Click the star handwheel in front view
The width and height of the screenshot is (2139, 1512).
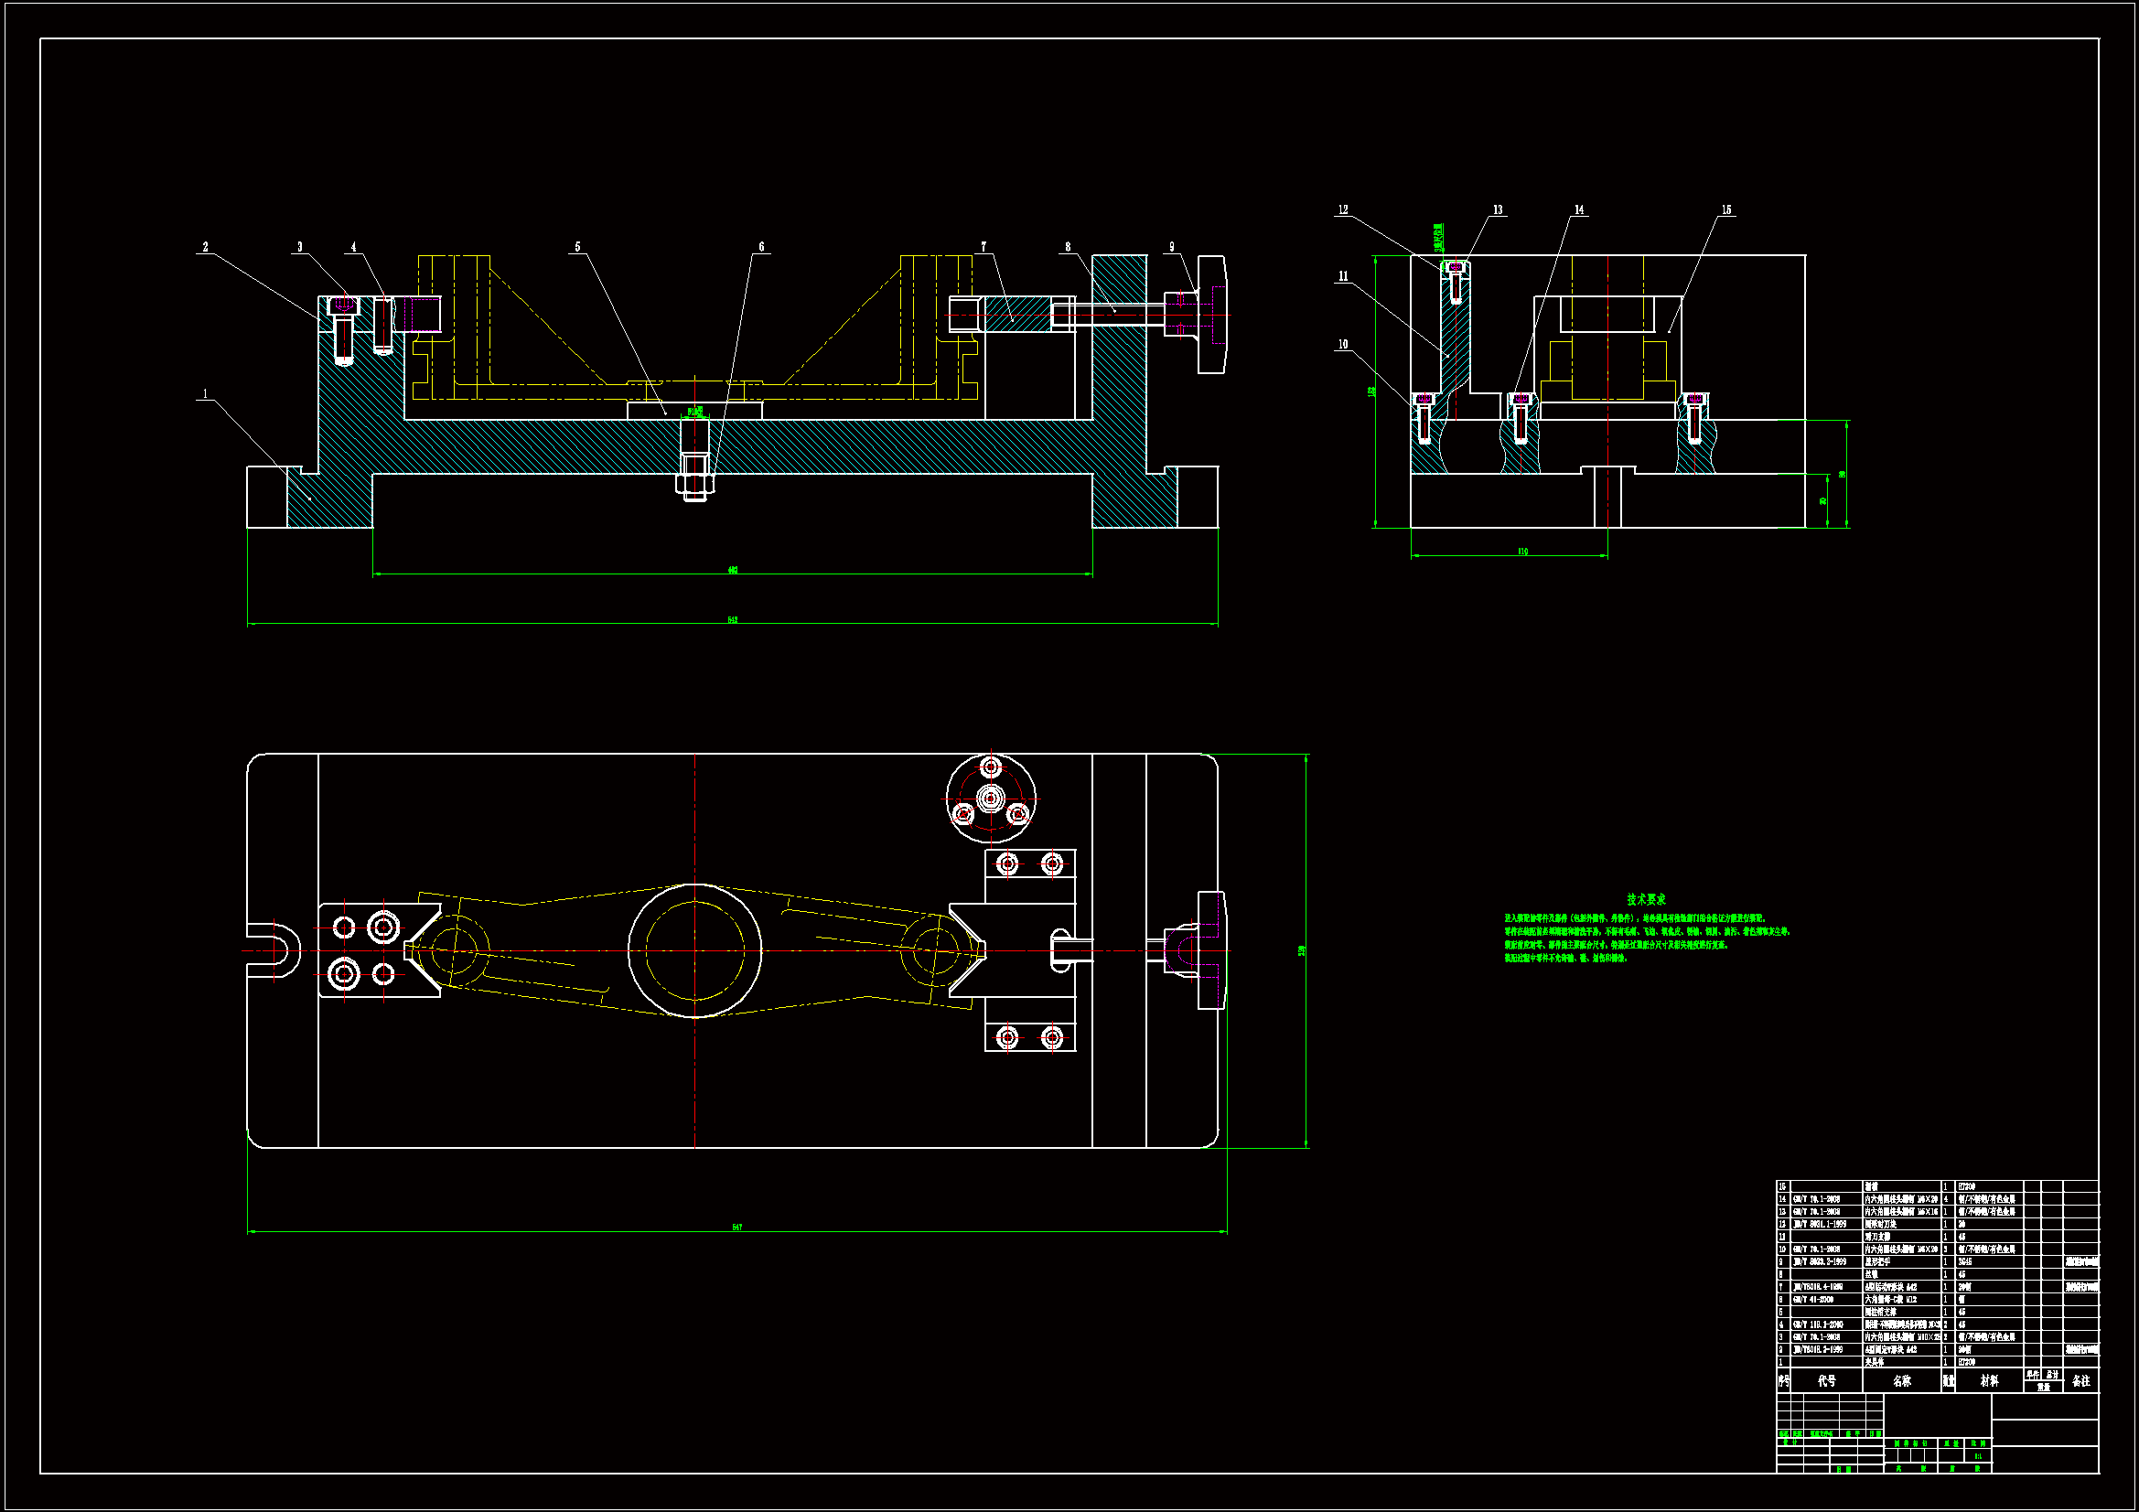pyautogui.click(x=1211, y=315)
